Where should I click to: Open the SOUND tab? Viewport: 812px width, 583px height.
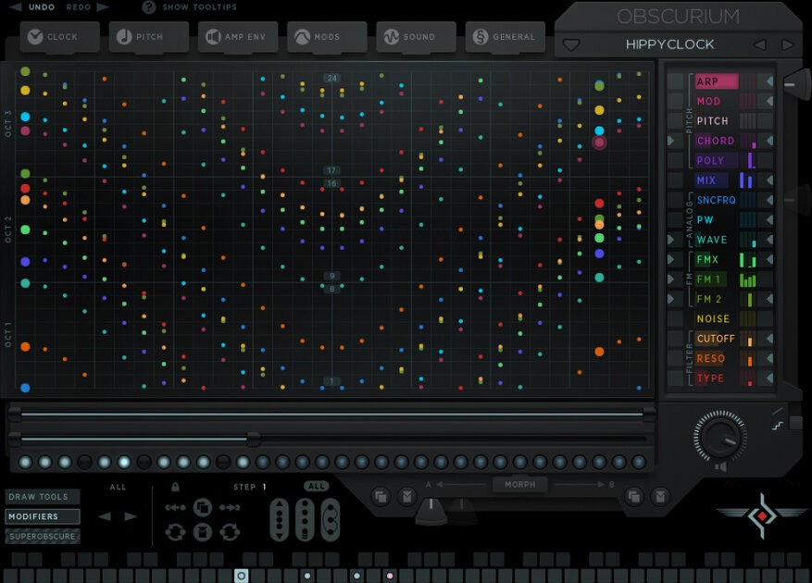point(416,37)
